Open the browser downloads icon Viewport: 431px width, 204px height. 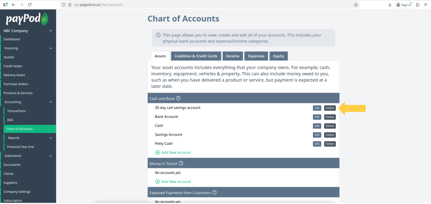[390, 5]
